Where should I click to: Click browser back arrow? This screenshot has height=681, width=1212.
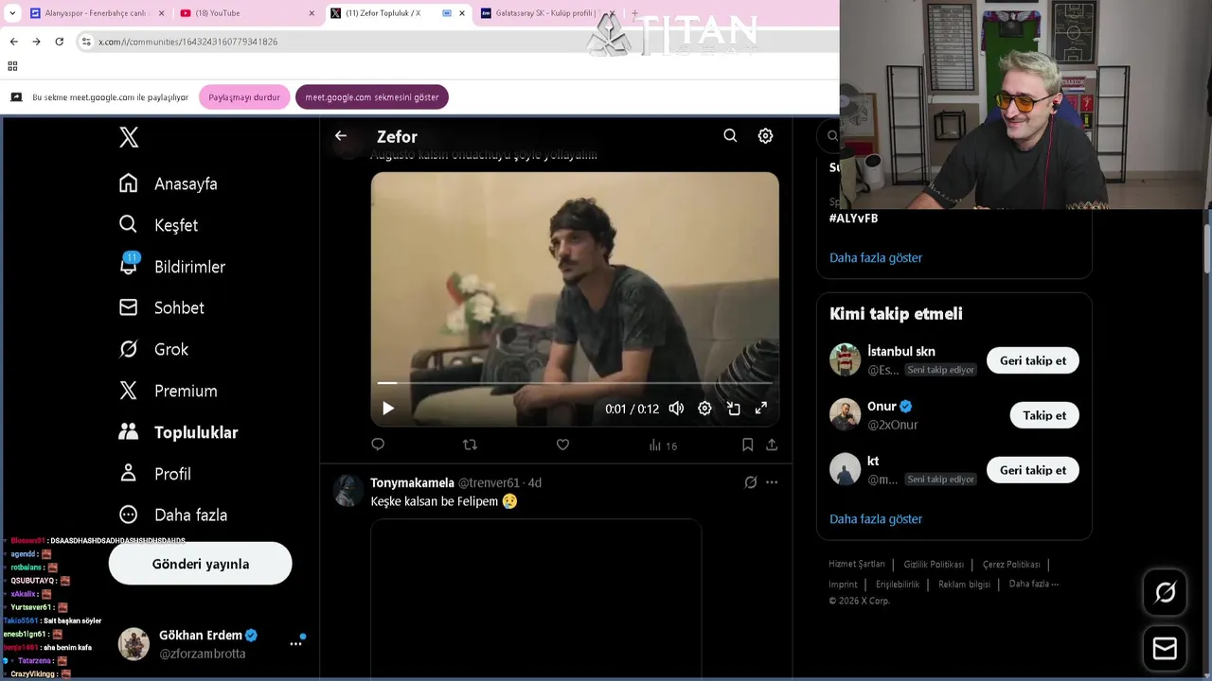pos(13,42)
